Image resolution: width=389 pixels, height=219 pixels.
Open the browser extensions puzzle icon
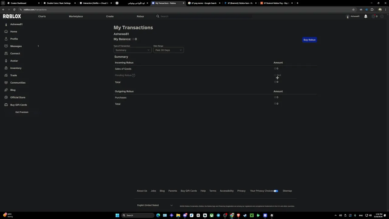pyautogui.click(x=372, y=9)
